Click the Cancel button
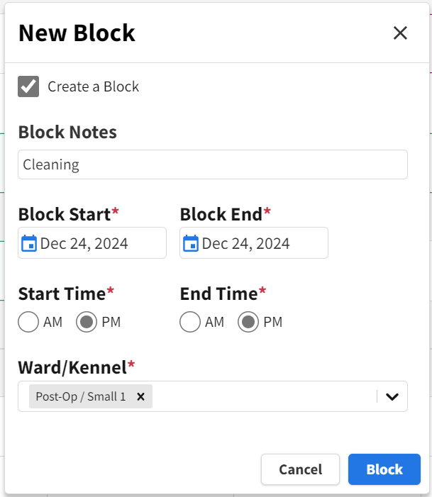This screenshot has width=432, height=497. pos(300,469)
